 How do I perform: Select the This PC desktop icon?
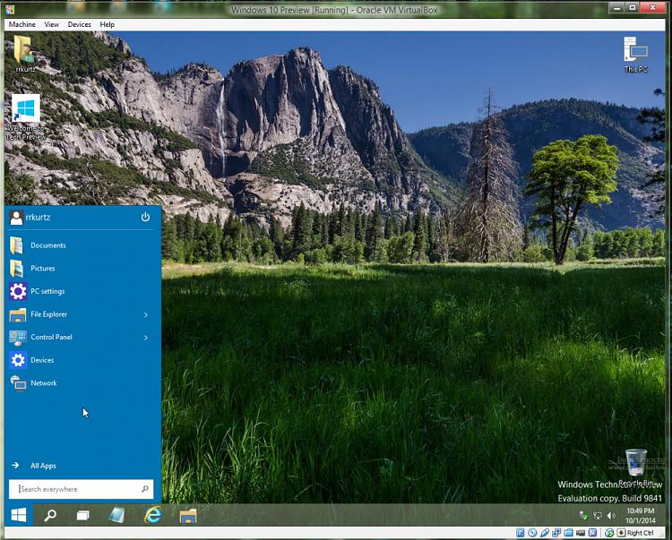pyautogui.click(x=635, y=55)
